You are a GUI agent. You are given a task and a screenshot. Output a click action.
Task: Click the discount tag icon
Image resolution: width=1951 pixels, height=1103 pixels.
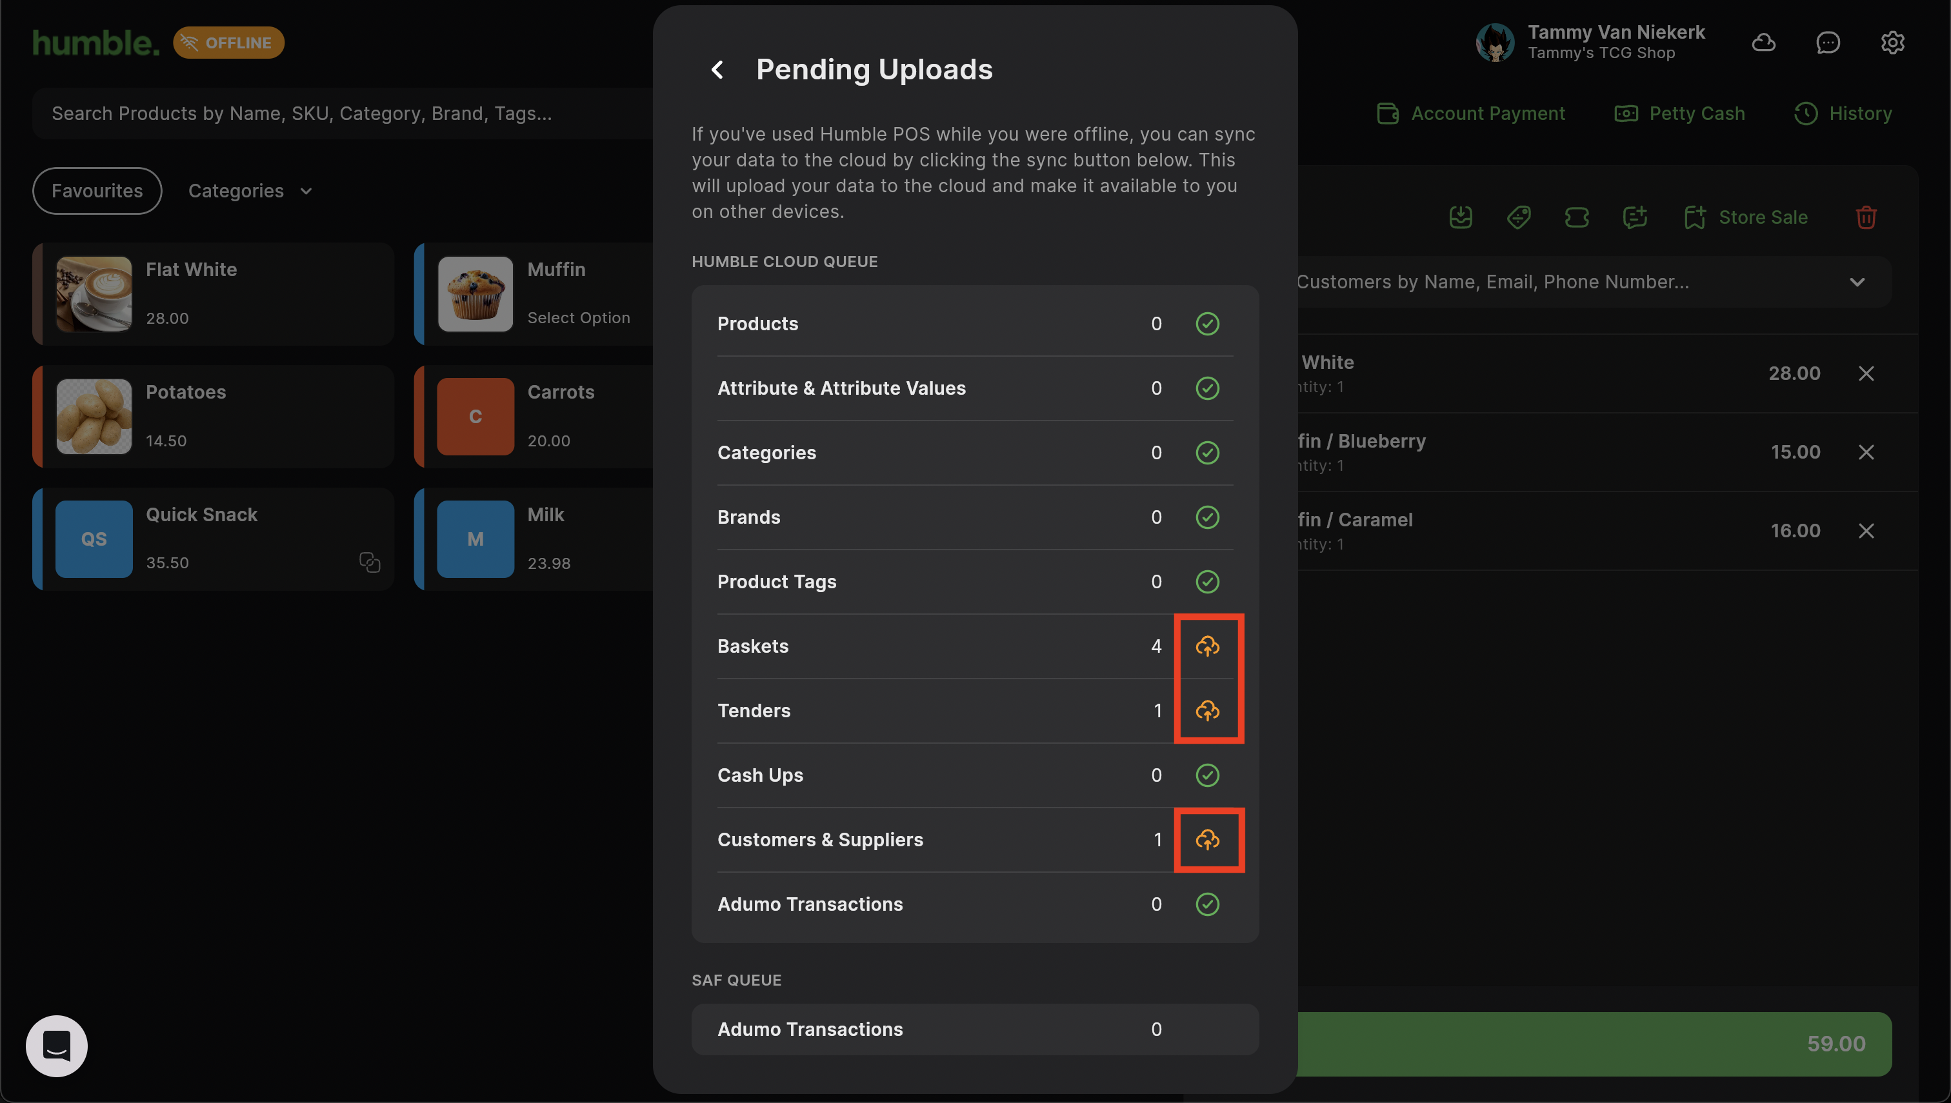[x=1518, y=217]
